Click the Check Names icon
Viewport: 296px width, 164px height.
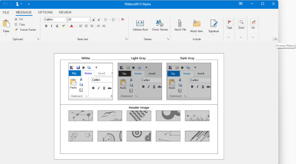[159, 24]
